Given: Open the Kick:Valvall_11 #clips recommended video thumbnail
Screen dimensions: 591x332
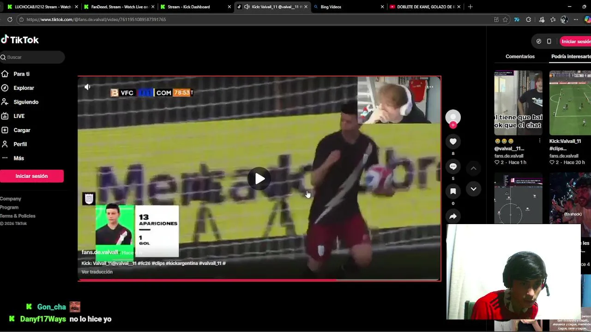Looking at the screenshot, I should click(x=570, y=103).
